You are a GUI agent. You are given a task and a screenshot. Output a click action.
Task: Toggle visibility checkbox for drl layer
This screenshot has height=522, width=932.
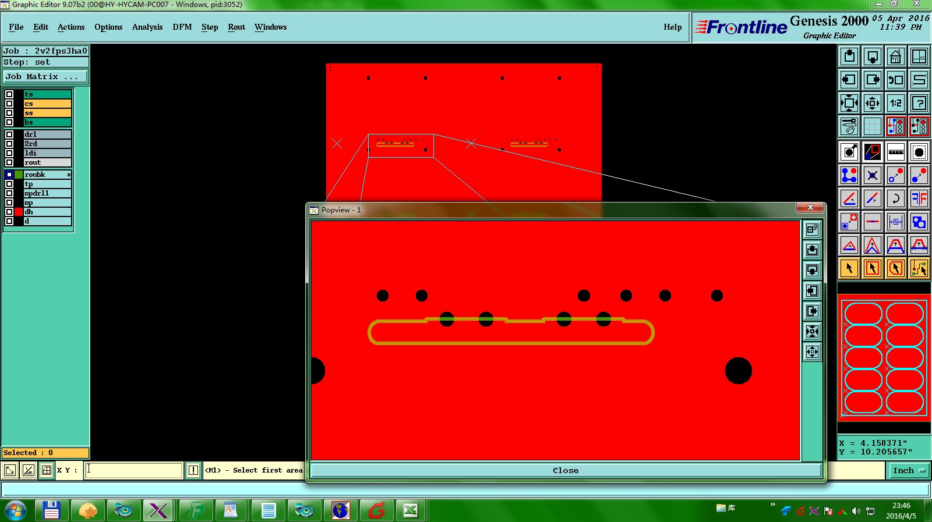[9, 134]
